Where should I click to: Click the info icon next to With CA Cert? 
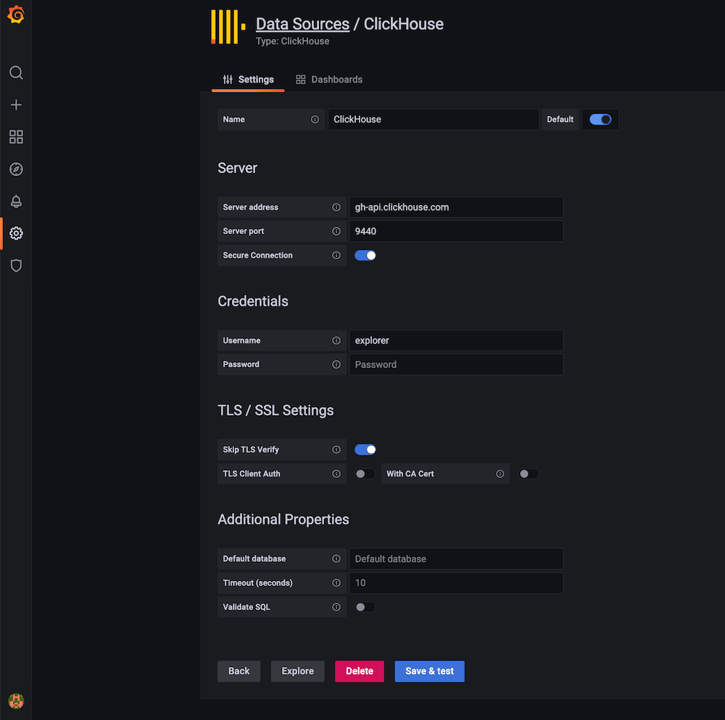point(500,474)
